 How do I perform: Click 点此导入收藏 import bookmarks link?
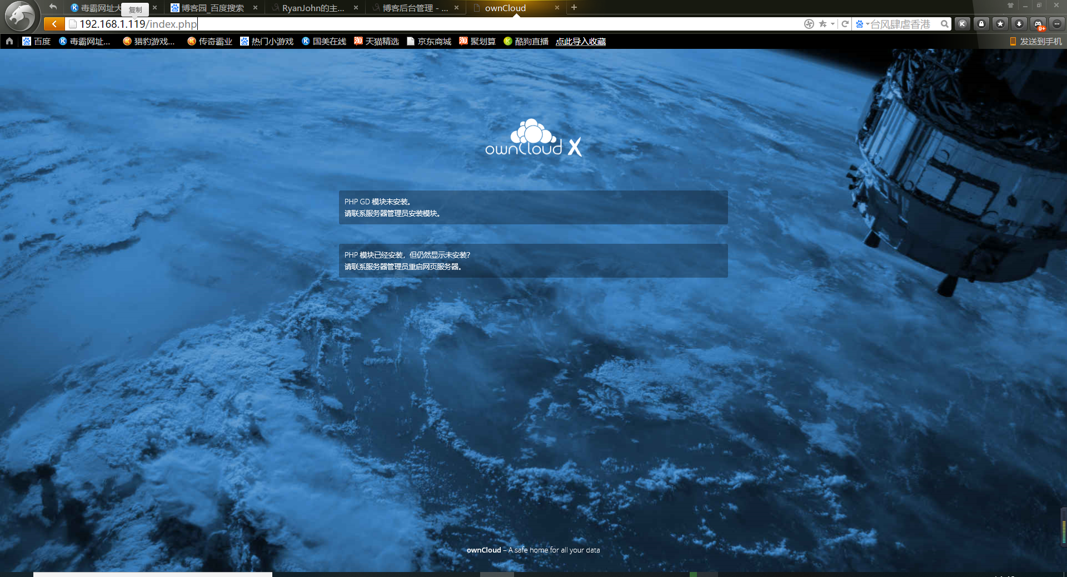[x=581, y=41]
